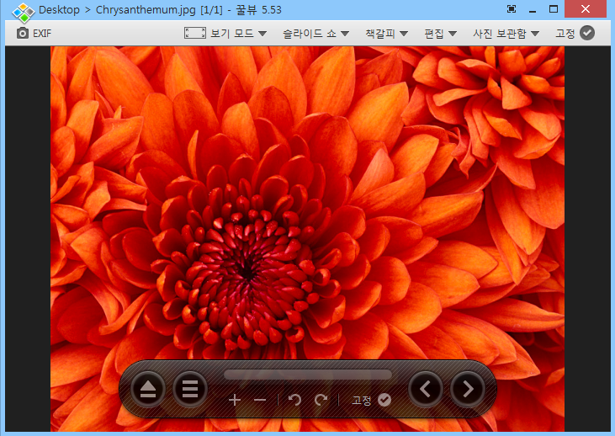Open the 보기 모드 dropdown menu

[238, 34]
